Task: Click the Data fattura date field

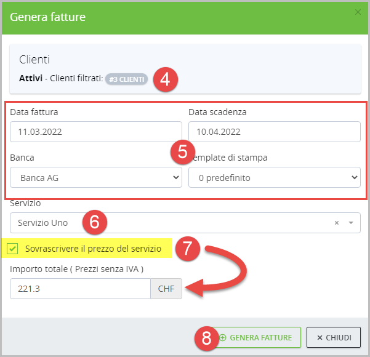Action: 96,132
